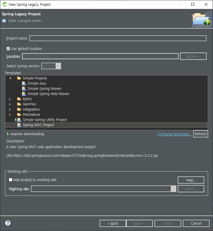Viewport: 213px width, 231px height.
Task: Click the template URL text ending mvc-3.2.2.zip
Action: click(x=82, y=155)
